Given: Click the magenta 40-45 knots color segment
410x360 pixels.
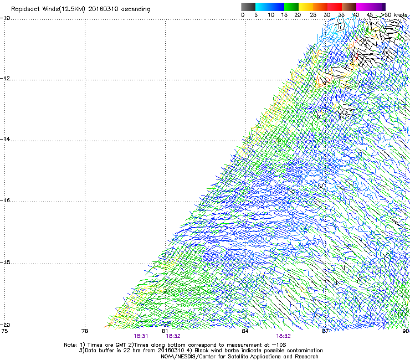Looking at the screenshot, I should click(x=363, y=7).
